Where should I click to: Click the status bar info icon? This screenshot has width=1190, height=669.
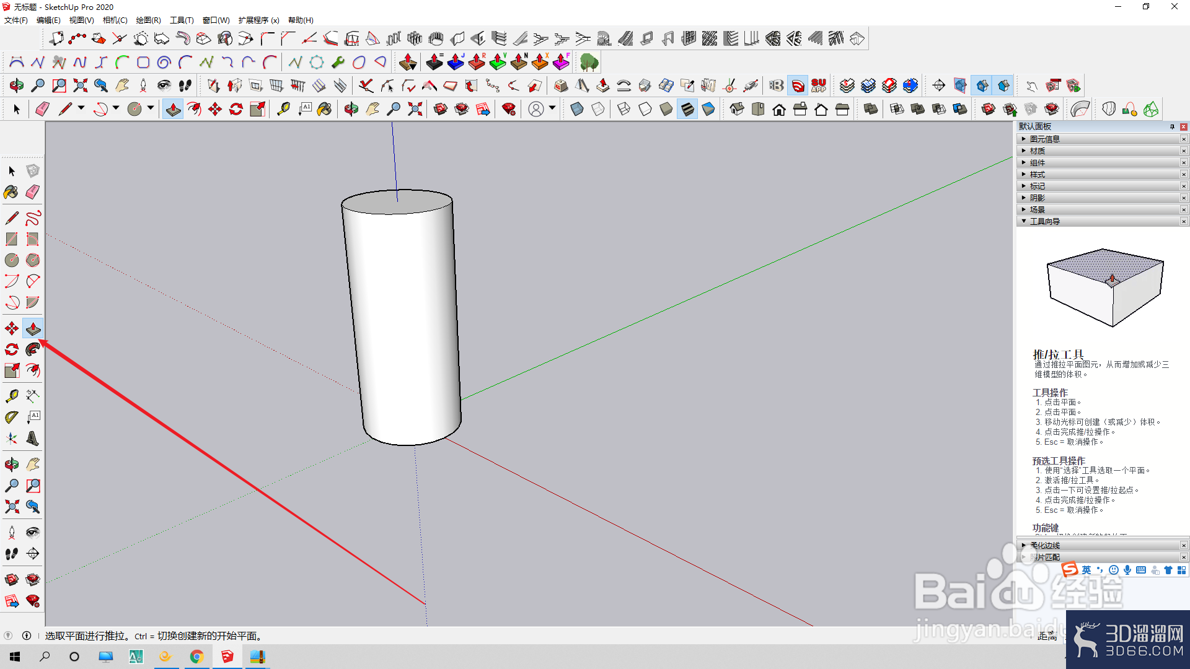[27, 636]
